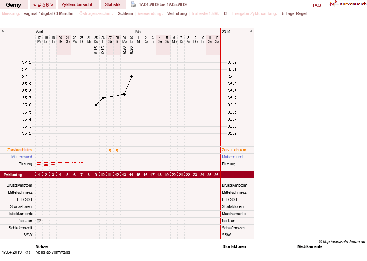The height and width of the screenshot is (261, 367).
Task: Click light bleeding marker on cycle day 5
Action: (x=67, y=163)
